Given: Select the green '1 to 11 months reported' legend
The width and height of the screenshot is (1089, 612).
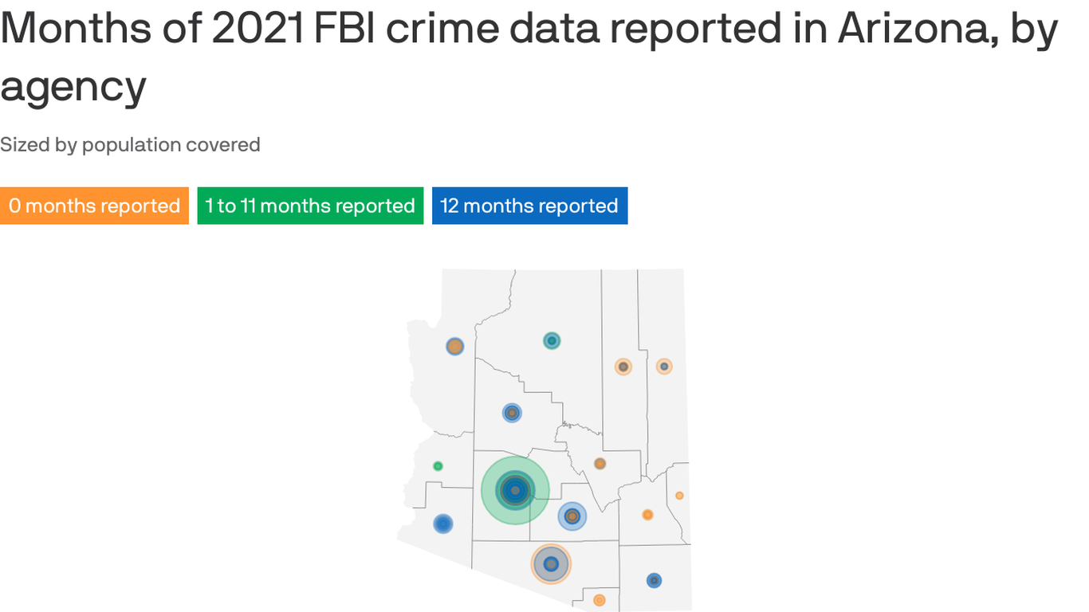Looking at the screenshot, I should (310, 206).
